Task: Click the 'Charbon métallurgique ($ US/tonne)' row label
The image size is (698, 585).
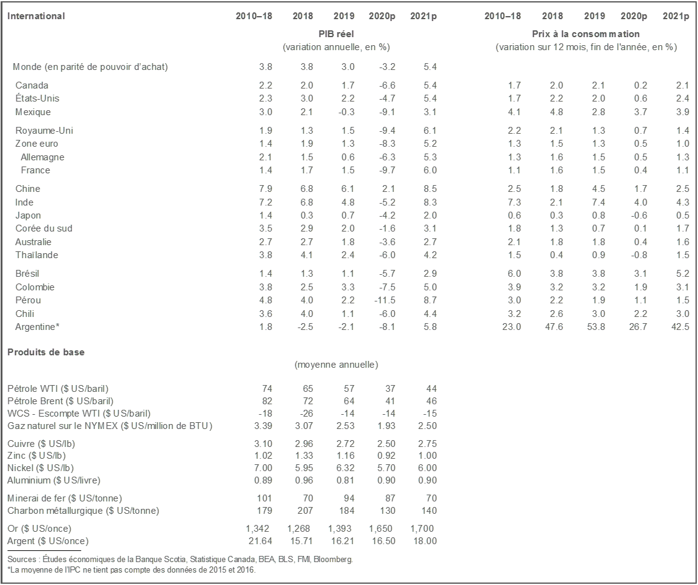Action: (x=83, y=511)
